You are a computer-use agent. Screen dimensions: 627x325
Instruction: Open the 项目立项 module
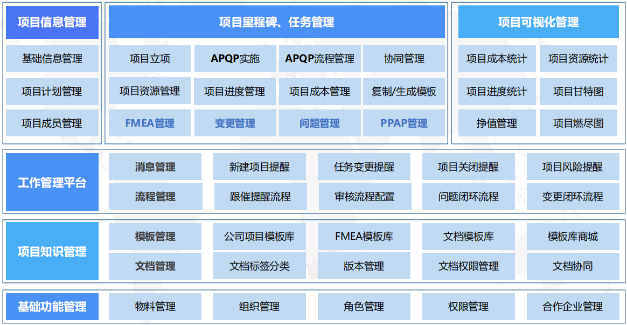(x=149, y=59)
